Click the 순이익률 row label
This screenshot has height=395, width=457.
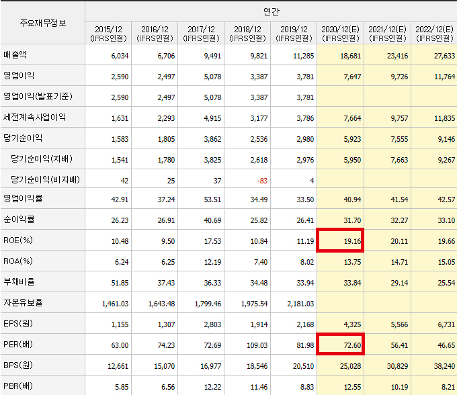[x=19, y=220]
